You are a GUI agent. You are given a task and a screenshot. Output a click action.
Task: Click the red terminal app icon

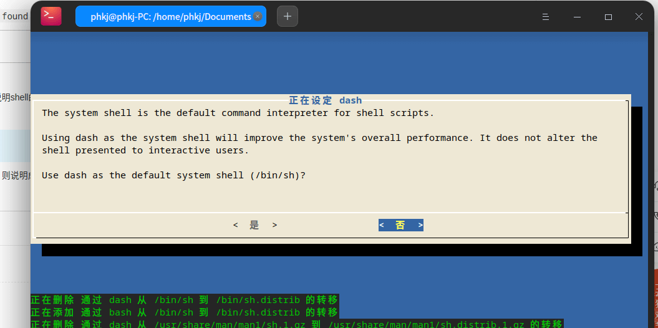pos(51,16)
